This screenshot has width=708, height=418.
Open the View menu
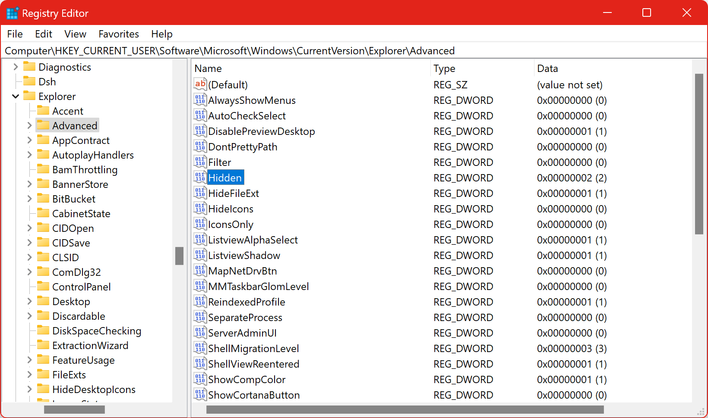(x=75, y=34)
